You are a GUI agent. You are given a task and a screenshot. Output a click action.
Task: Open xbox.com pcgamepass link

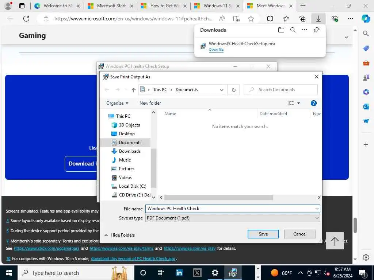click(x=46, y=248)
